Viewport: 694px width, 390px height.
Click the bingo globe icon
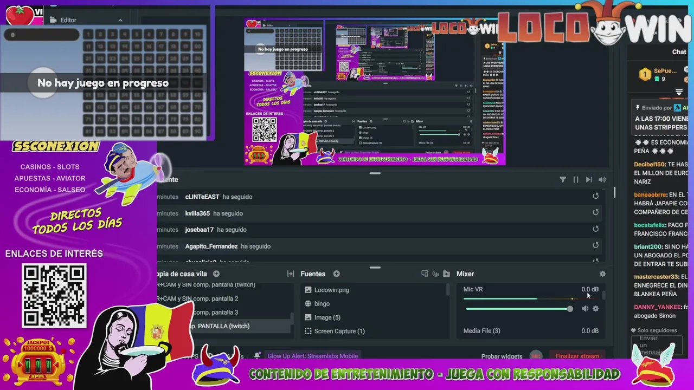coord(308,304)
